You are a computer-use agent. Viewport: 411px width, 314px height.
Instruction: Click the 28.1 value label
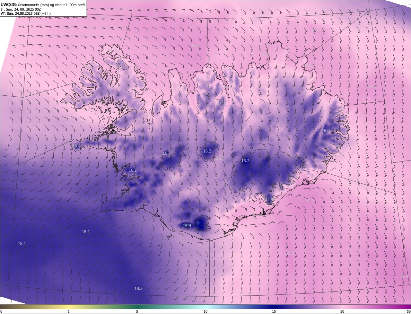[x=176, y=178]
